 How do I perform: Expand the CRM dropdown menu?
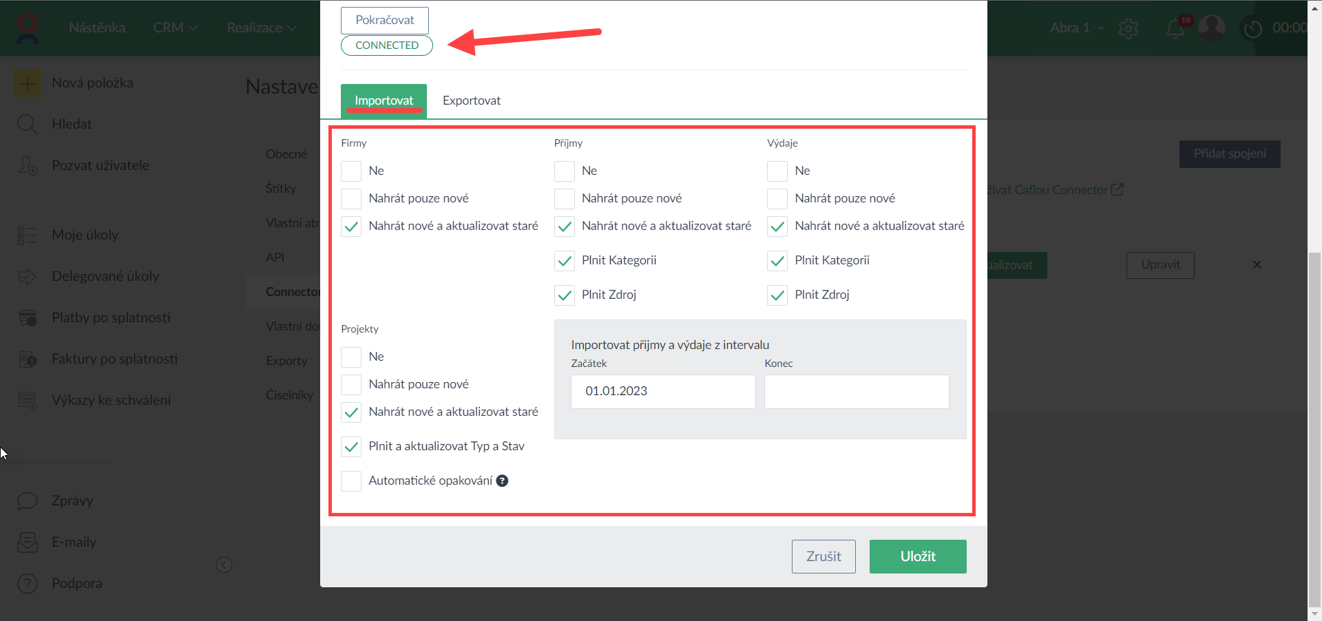(x=176, y=28)
